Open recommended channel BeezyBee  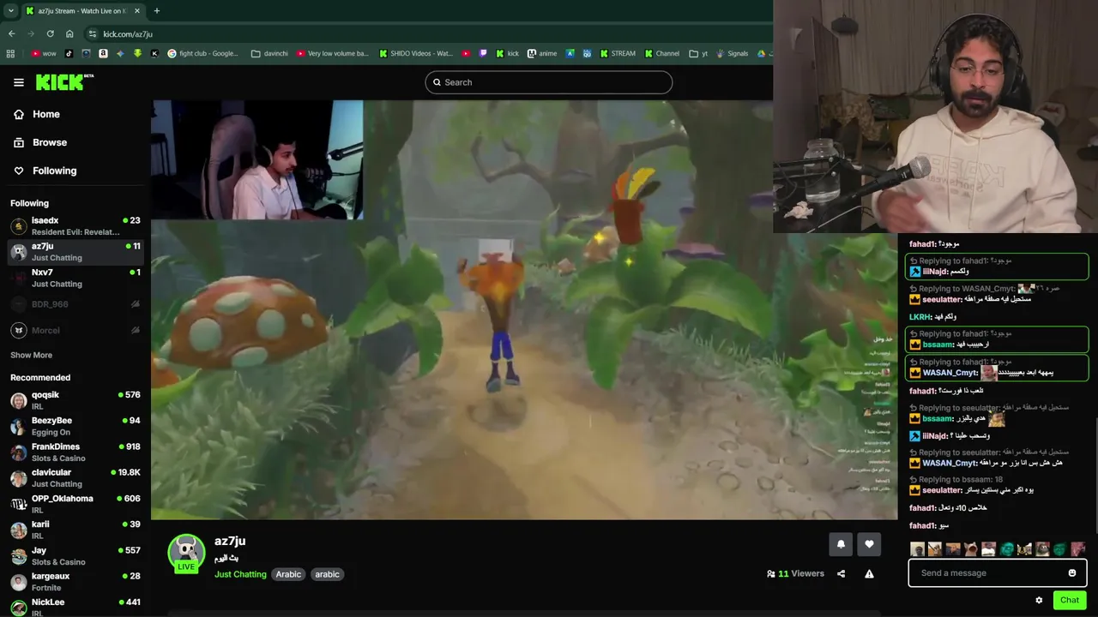coord(75,426)
